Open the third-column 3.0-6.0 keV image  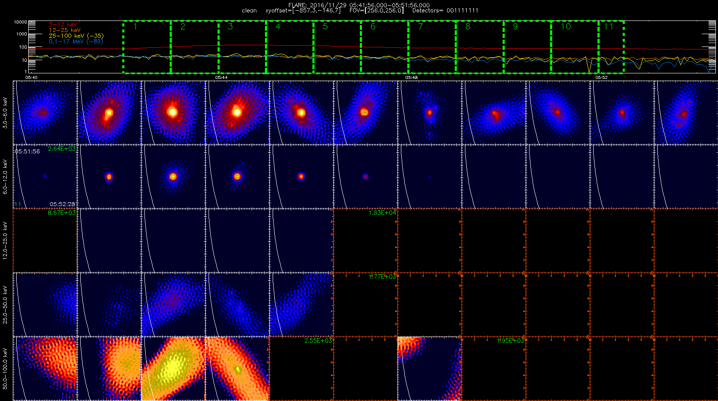173,113
